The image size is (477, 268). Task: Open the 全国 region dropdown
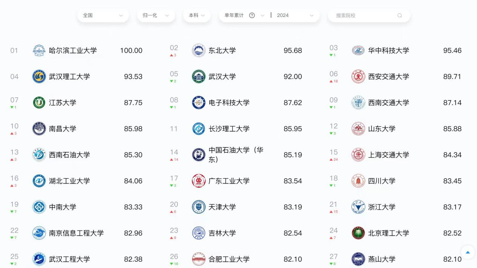[103, 15]
